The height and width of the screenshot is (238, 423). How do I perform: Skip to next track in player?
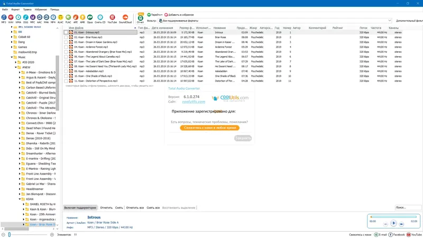401,224
